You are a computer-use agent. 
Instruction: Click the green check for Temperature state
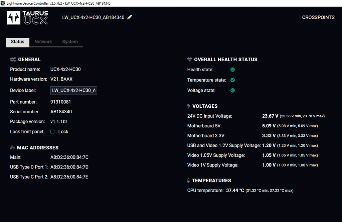click(x=232, y=80)
